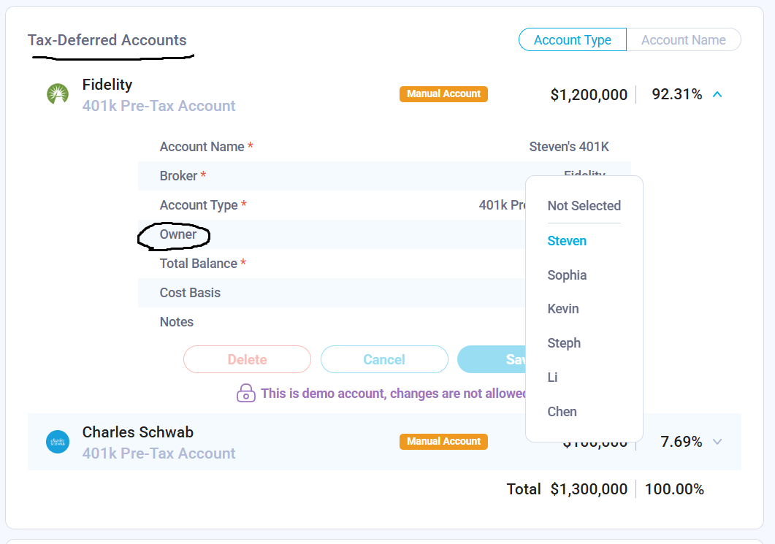Click the demo account notice text

coord(393,394)
